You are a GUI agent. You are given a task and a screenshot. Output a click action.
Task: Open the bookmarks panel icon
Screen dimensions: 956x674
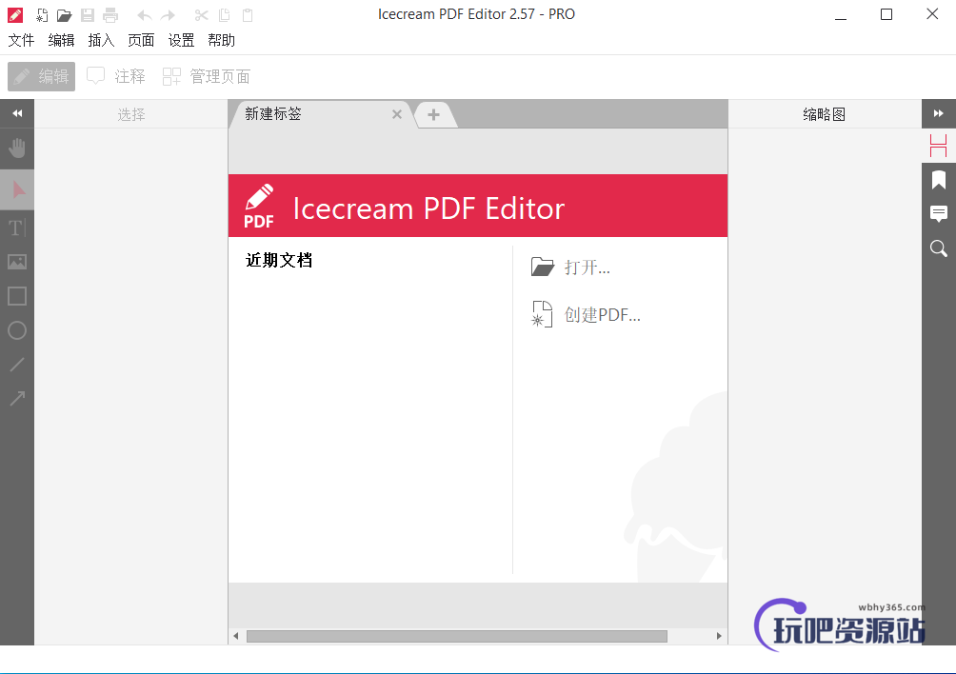pos(938,180)
